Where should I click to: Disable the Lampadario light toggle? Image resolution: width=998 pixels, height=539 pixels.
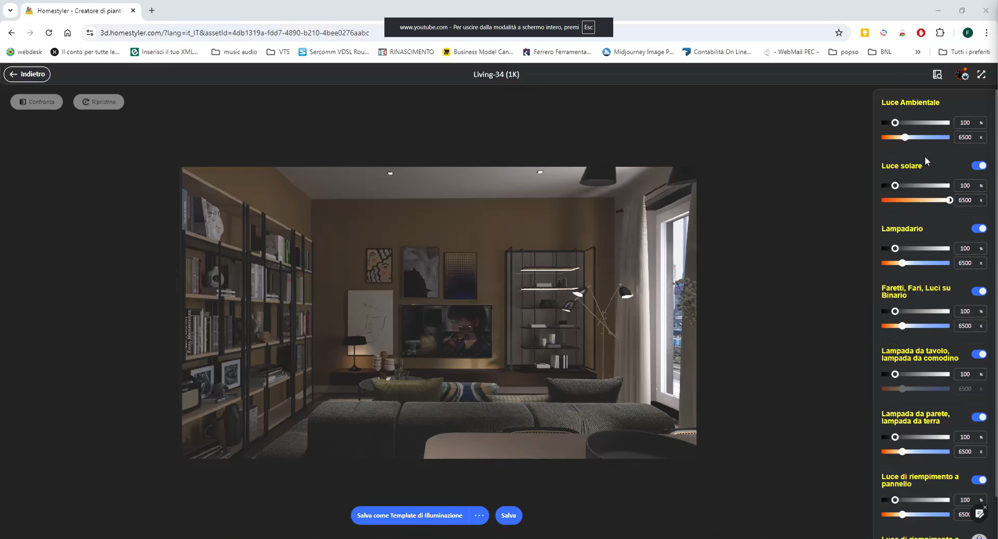[x=979, y=228]
